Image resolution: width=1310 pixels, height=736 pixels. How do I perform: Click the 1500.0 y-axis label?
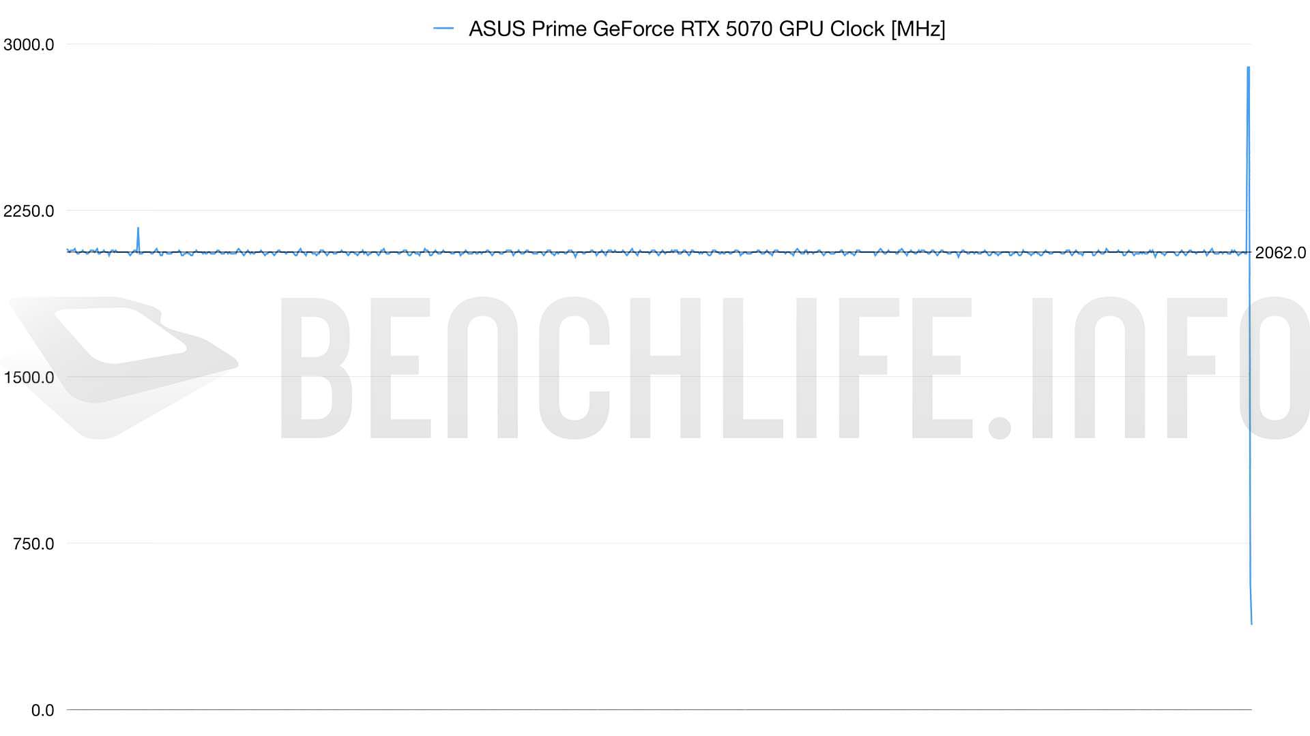(29, 378)
